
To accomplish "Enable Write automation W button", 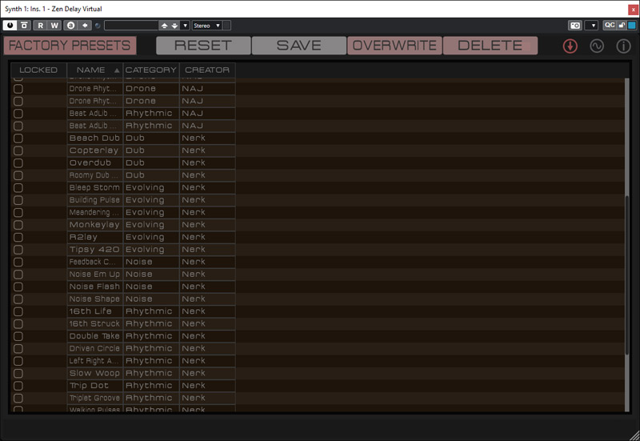I will pyautogui.click(x=54, y=26).
